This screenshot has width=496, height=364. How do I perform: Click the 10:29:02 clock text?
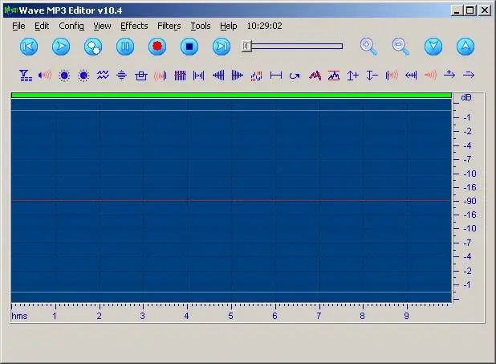264,26
